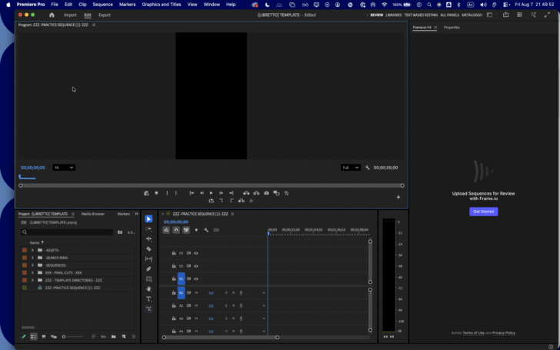Screen dimensions: 560x350
Task: Expand the -SEQUENCES- bin
Action: click(32, 265)
